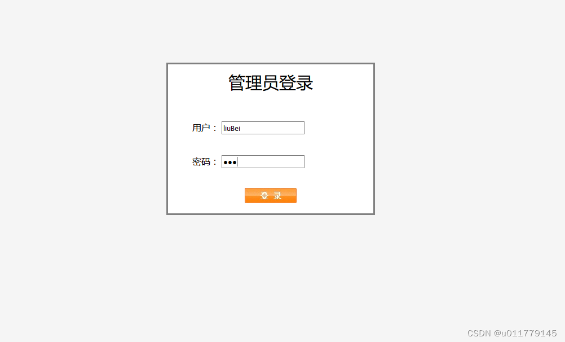Click the orange 登录 login button
This screenshot has width=565, height=342.
[271, 195]
